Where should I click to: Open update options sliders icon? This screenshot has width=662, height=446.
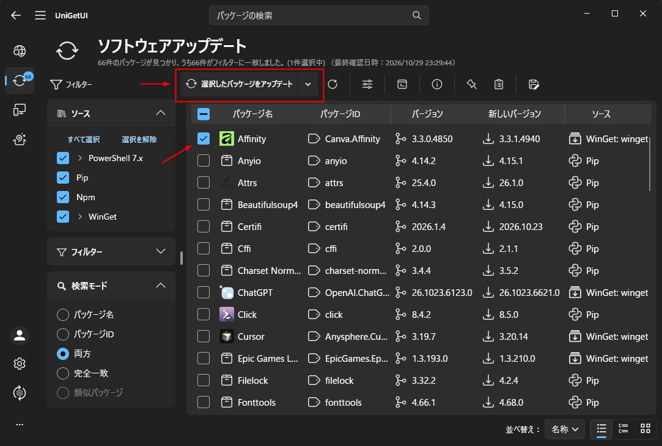(x=367, y=84)
